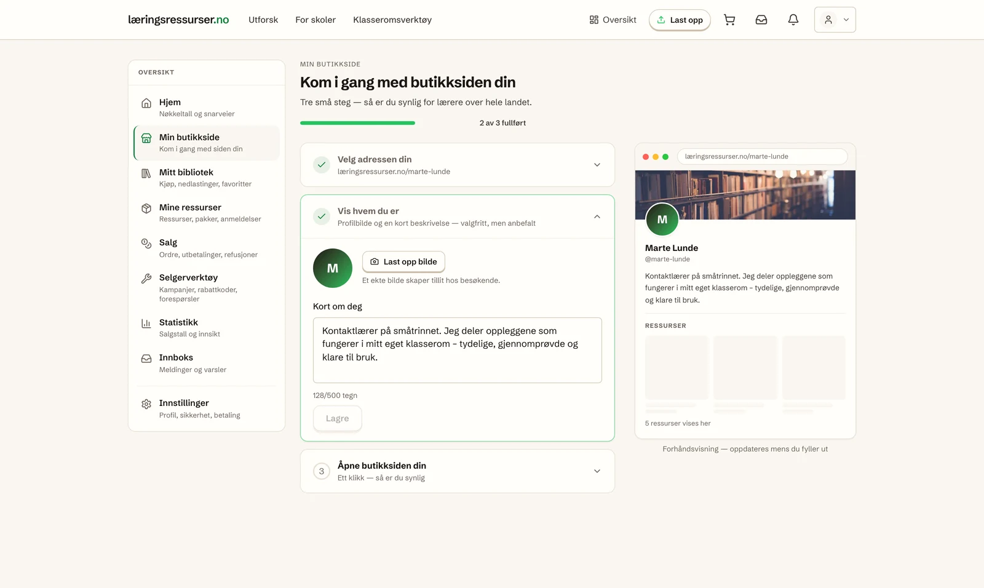This screenshot has height=588, width=984.
Task: Click the Kort om deg text area
Action: (x=458, y=350)
